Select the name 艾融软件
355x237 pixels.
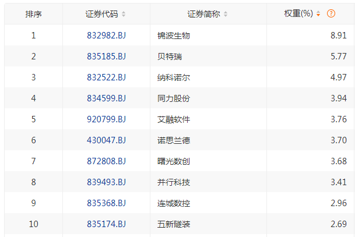[x=174, y=119]
